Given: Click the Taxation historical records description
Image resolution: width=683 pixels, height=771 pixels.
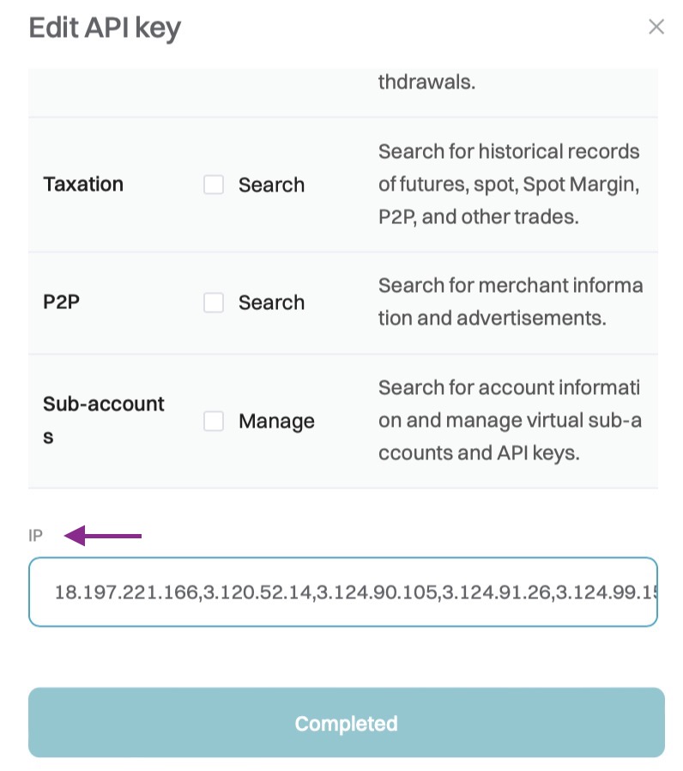Looking at the screenshot, I should point(509,185).
